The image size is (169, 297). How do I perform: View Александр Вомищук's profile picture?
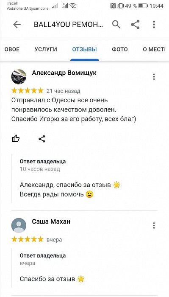tap(19, 77)
